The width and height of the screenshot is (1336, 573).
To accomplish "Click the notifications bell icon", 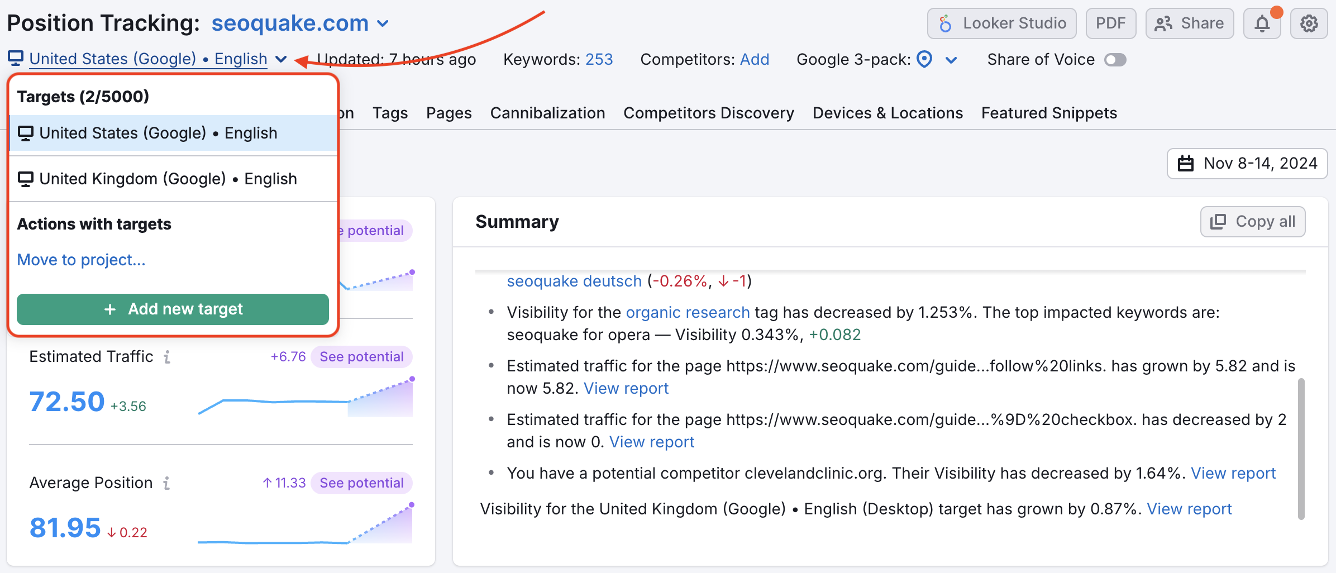I will click(x=1262, y=23).
